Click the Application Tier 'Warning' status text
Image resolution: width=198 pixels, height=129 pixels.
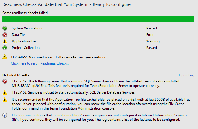click(153, 41)
